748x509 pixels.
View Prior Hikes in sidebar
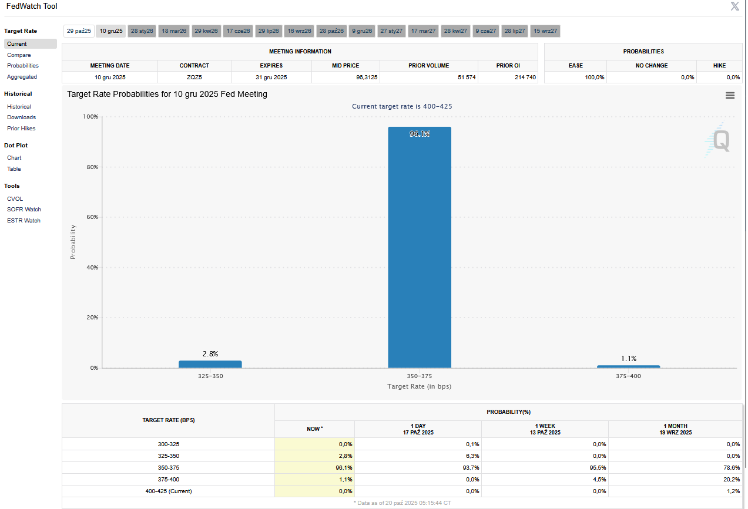(21, 129)
